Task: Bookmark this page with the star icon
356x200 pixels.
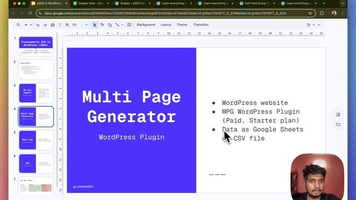Action: pyautogui.click(x=310, y=13)
